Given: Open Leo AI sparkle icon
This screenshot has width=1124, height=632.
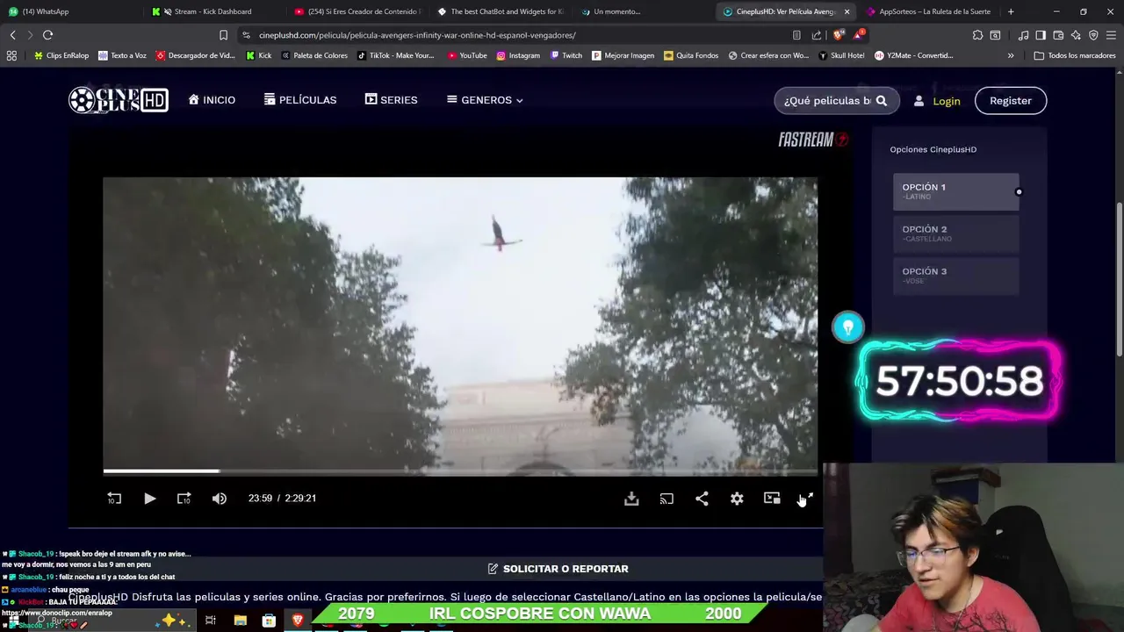Looking at the screenshot, I should [x=1076, y=35].
